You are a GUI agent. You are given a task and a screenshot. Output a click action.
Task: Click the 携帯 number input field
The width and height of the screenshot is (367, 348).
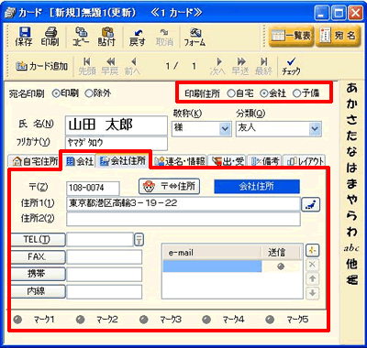(104, 275)
